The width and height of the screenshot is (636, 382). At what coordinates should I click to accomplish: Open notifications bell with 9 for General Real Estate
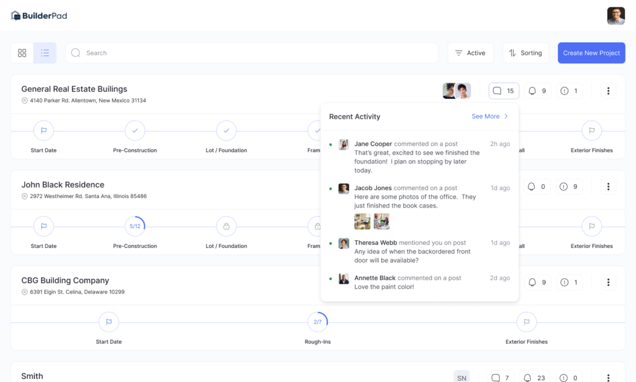[x=538, y=91]
